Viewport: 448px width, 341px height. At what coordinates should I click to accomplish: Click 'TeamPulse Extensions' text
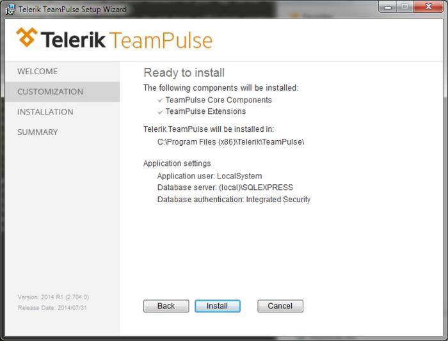205,111
